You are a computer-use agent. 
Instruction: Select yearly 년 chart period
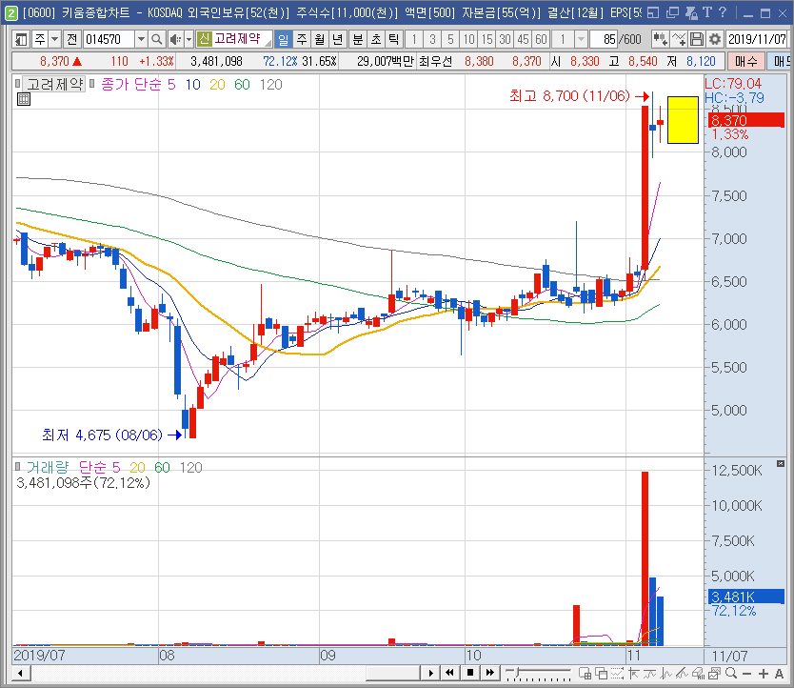338,39
